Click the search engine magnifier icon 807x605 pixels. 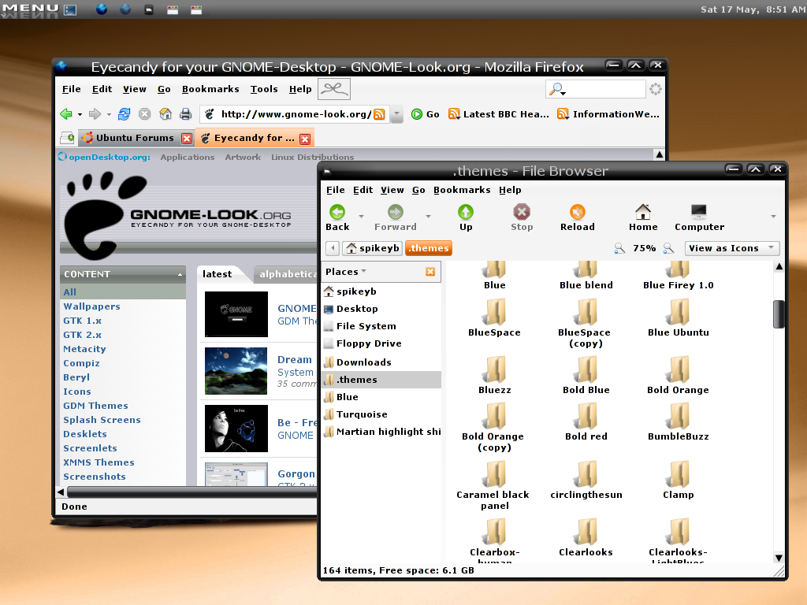coord(557,90)
